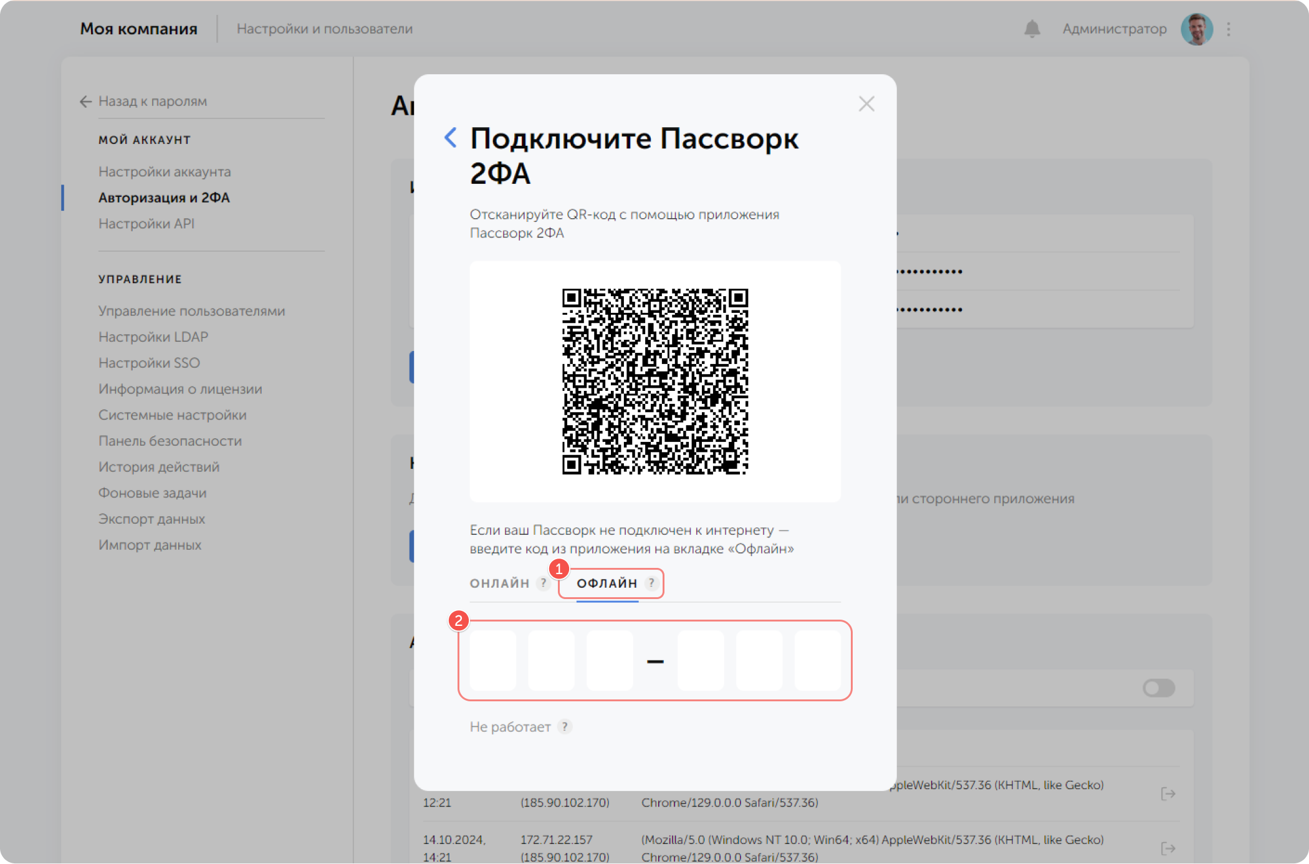Click the help icon next to ОФЛАЙН
This screenshot has width=1309, height=864.
[651, 583]
